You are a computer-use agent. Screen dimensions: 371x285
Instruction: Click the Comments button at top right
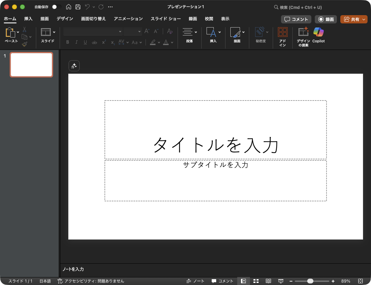296,19
